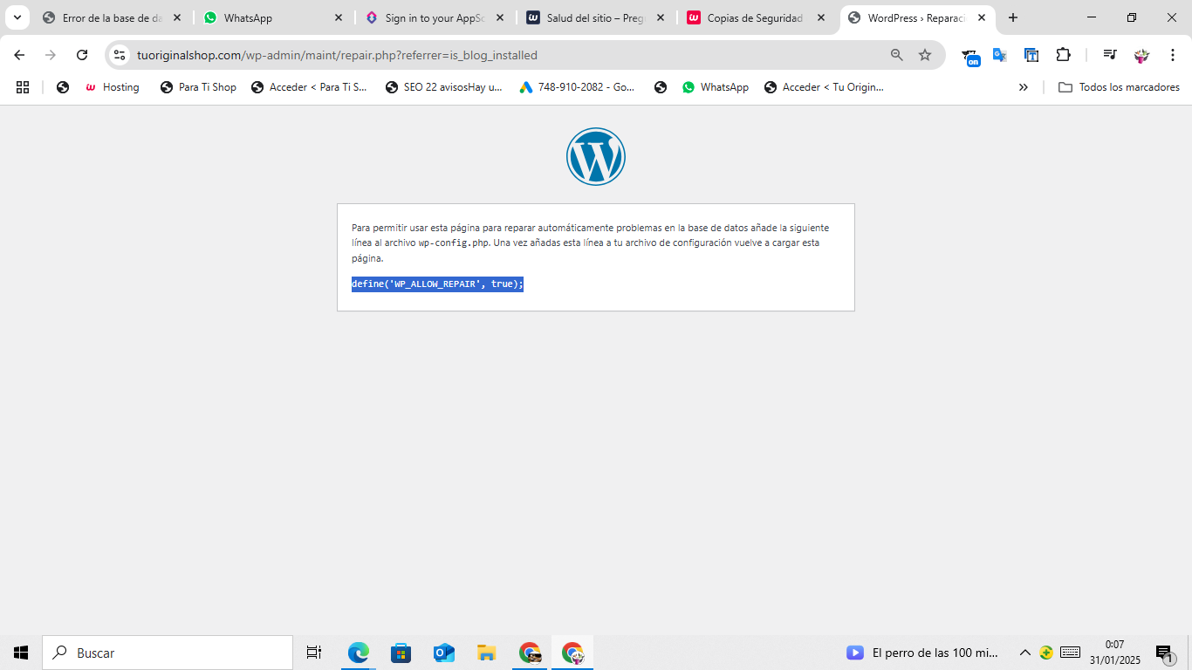Open the touch keyboard tray icon
This screenshot has width=1192, height=670.
(1071, 653)
